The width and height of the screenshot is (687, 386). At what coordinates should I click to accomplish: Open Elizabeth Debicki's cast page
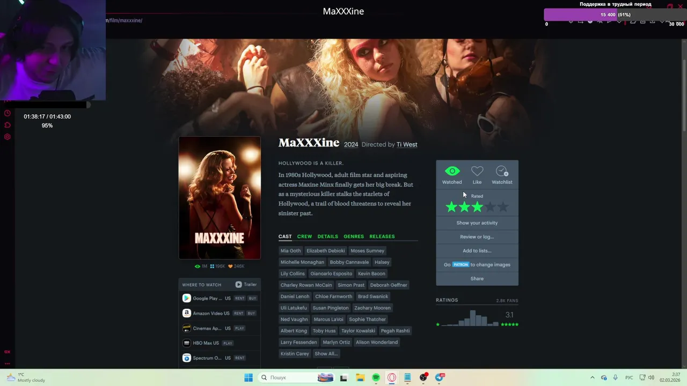[x=326, y=251]
